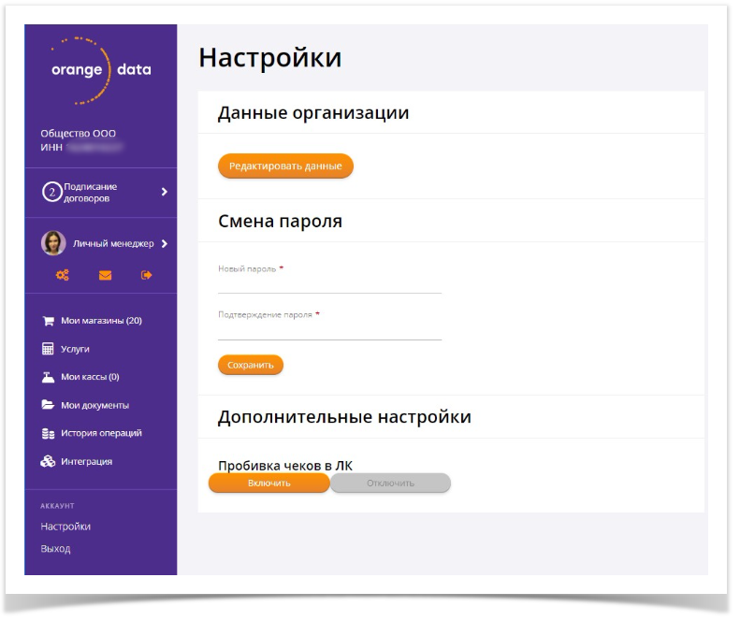Screen dimensions: 740x621
Task: Click the orange gears settings icon
Action: 63,275
